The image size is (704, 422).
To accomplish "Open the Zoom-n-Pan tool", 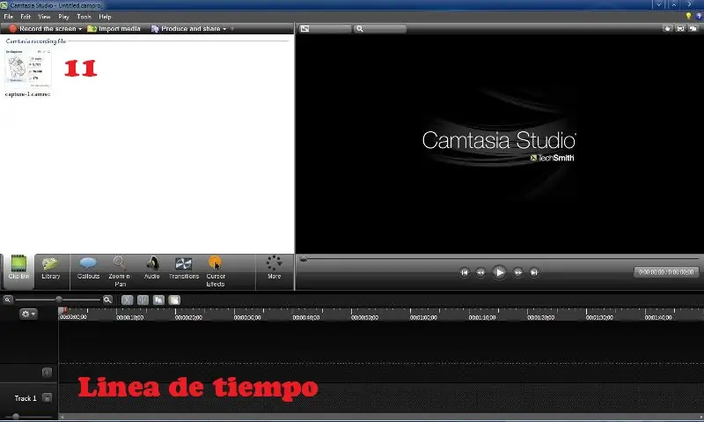I will [120, 271].
